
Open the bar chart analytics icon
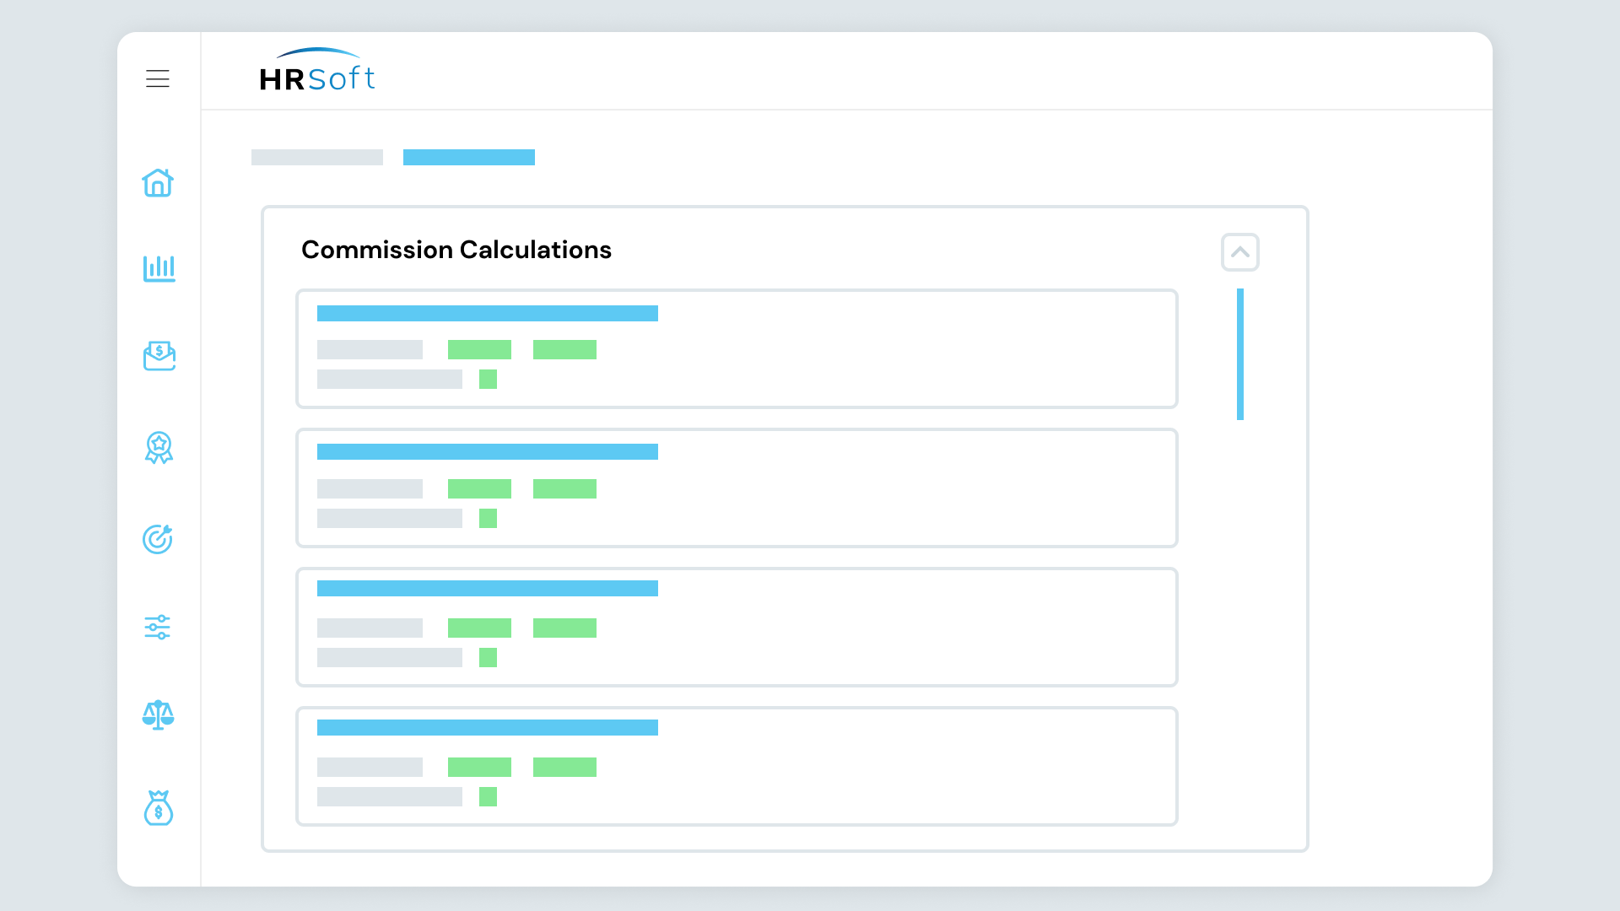coord(159,269)
